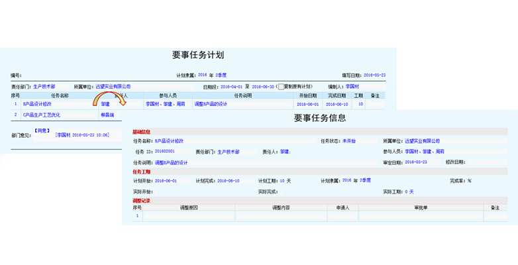
Task: Select the 2016 year value in 要事任务计划
Action: [203, 76]
